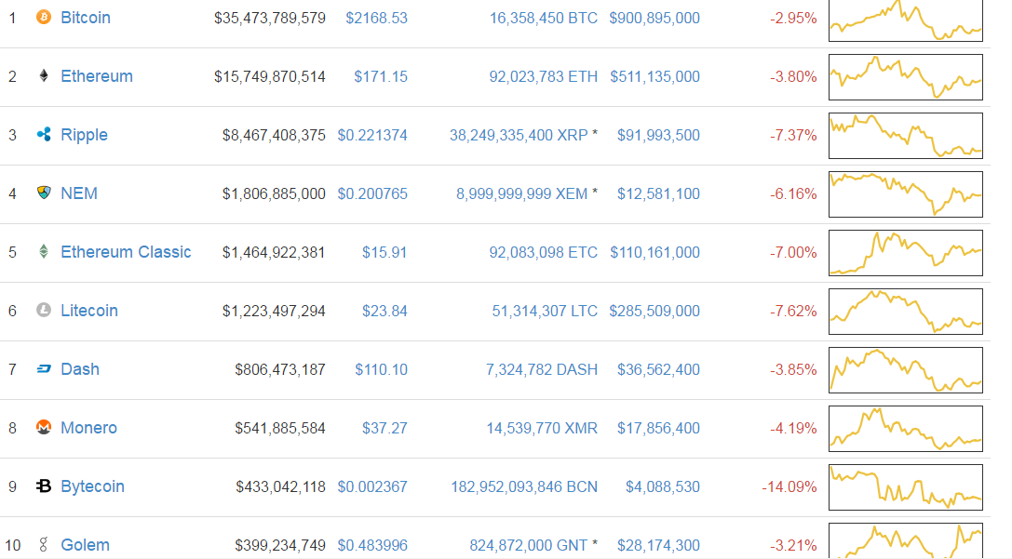Click the Golem logo icon
This screenshot has height=559, width=1012.
click(x=43, y=545)
